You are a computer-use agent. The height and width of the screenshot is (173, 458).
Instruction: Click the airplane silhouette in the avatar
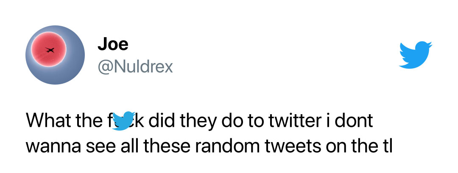[50, 51]
